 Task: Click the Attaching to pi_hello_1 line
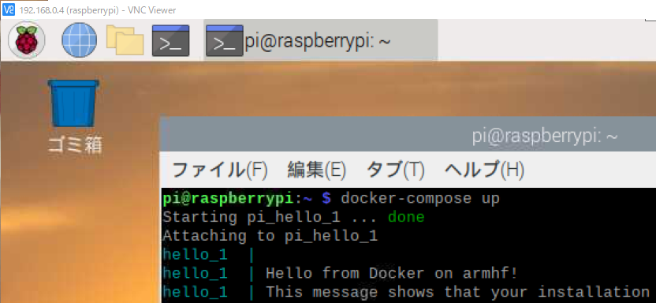(x=270, y=236)
